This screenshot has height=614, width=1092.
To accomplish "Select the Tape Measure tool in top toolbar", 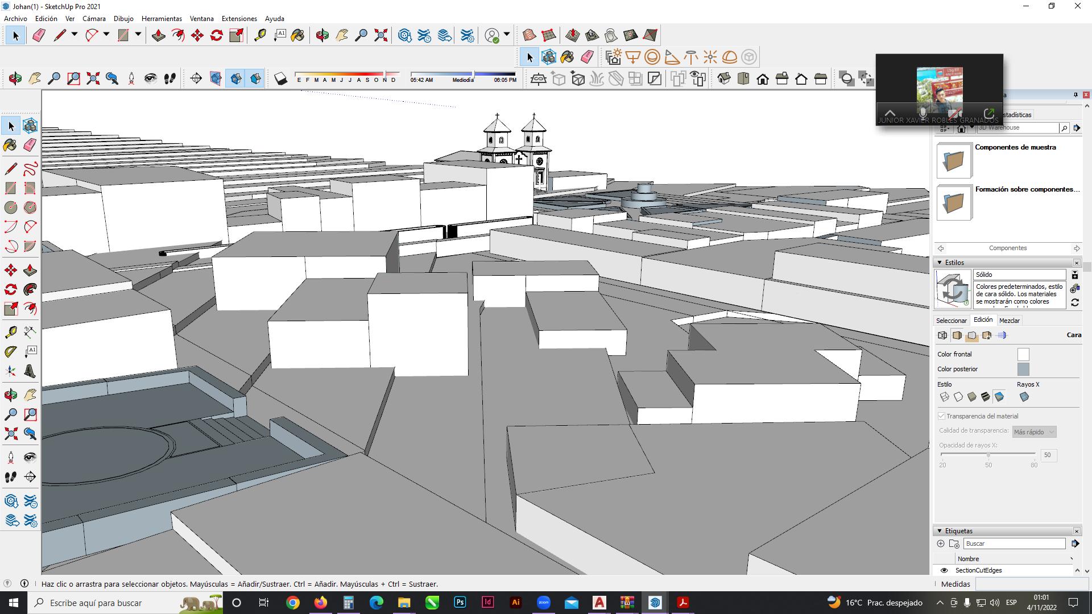I will pos(260,35).
